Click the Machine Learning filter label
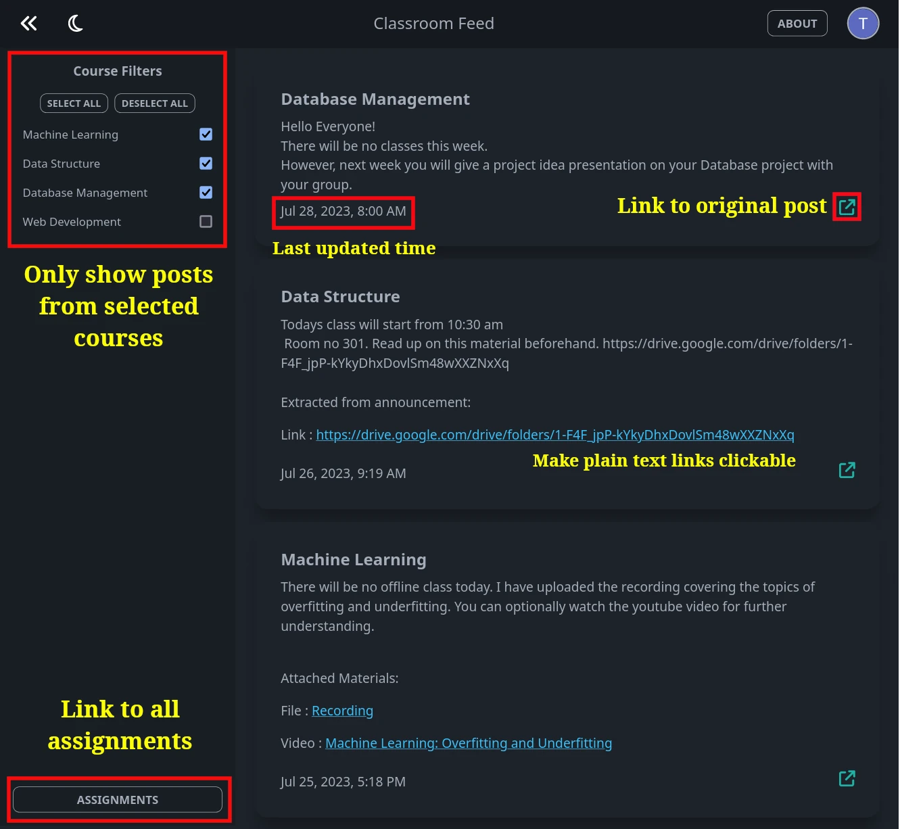This screenshot has width=900, height=829. (70, 135)
